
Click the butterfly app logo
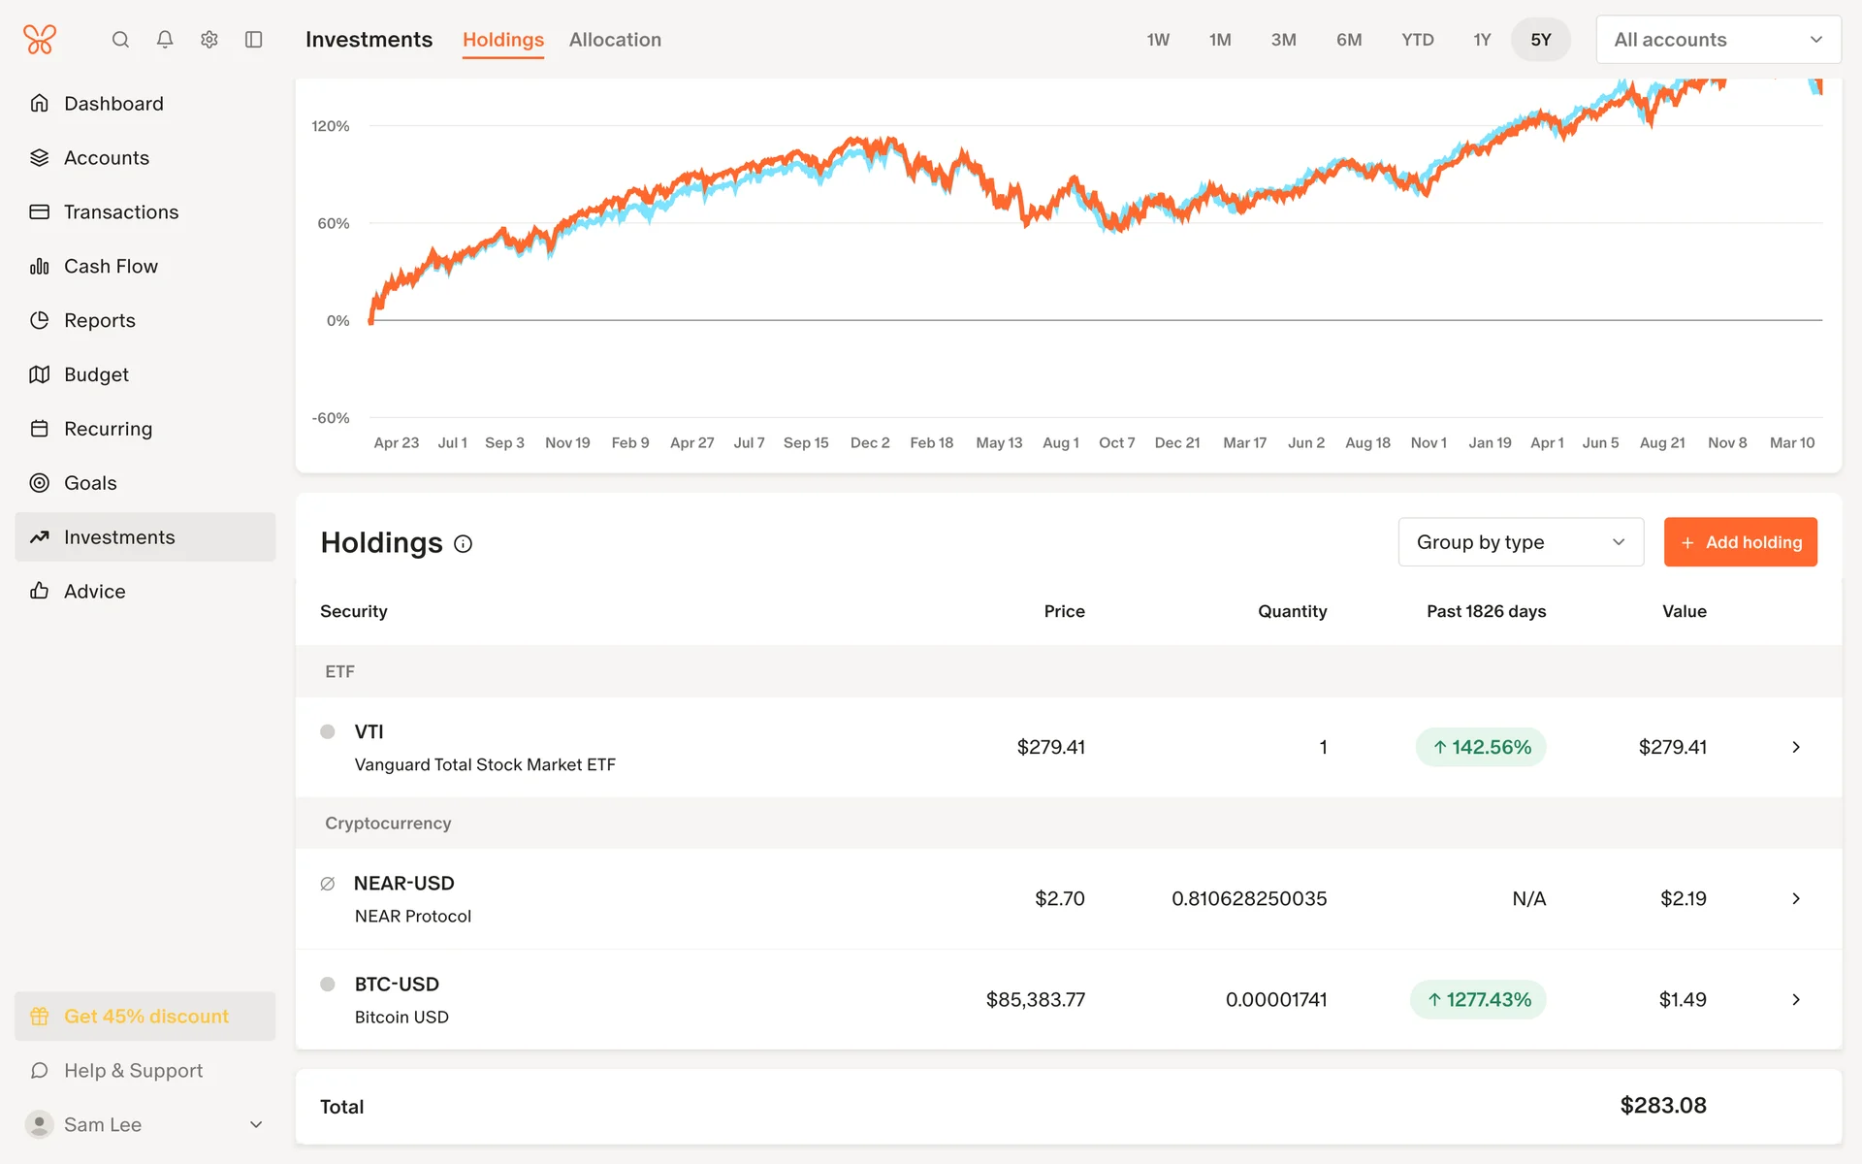40,40
